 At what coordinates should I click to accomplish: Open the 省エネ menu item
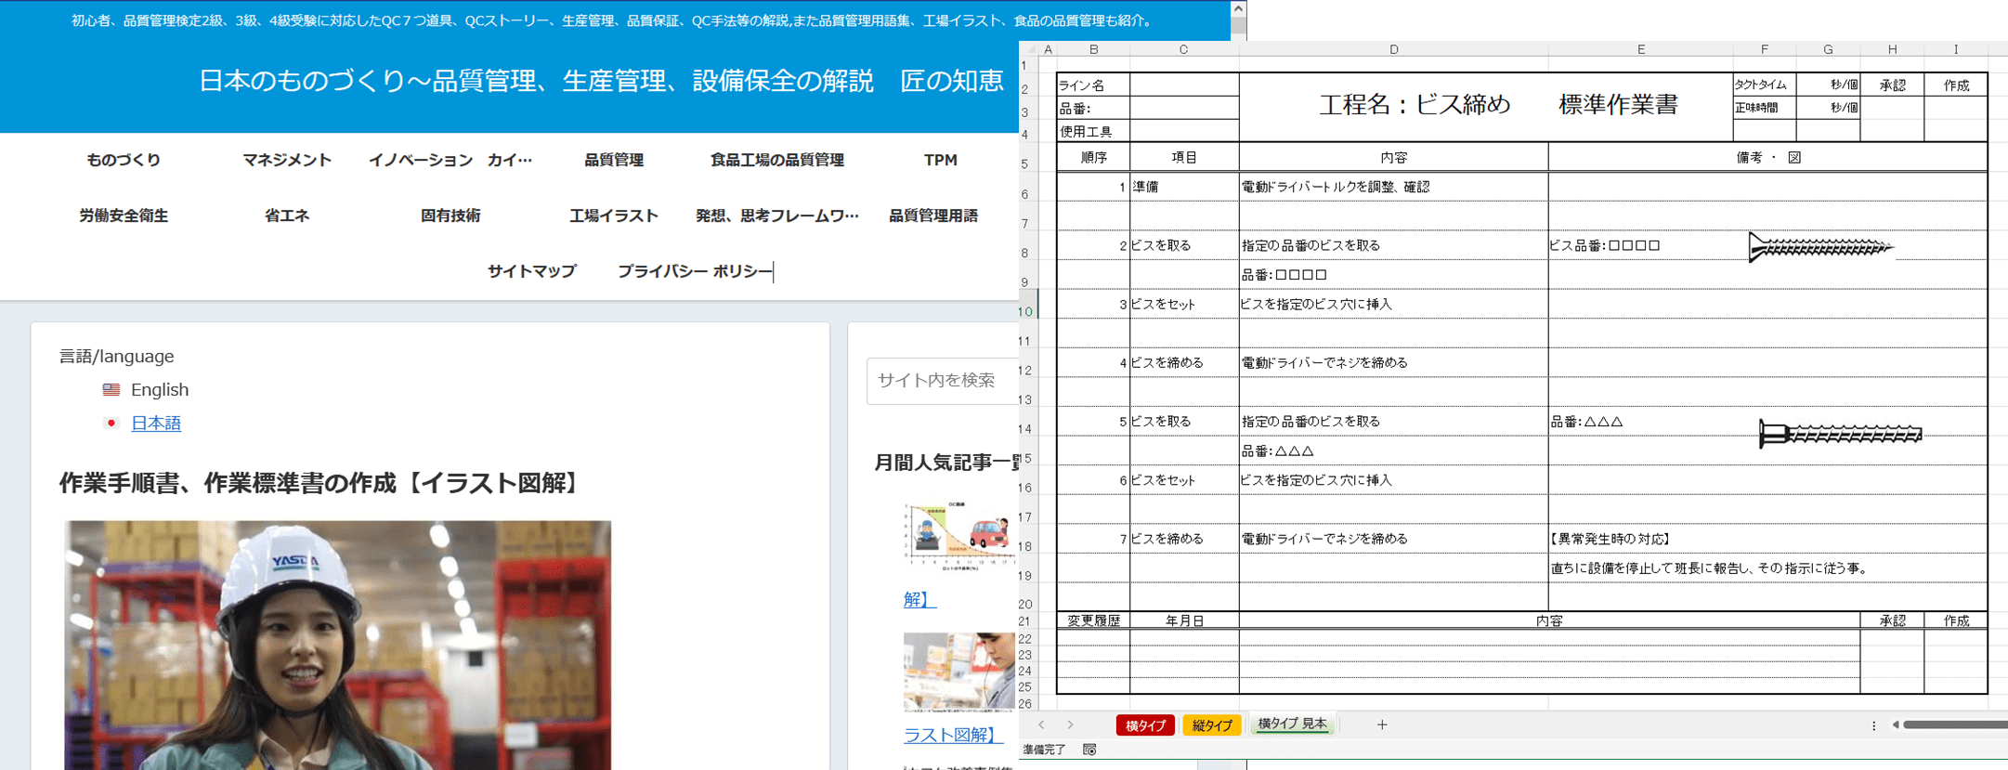(287, 215)
